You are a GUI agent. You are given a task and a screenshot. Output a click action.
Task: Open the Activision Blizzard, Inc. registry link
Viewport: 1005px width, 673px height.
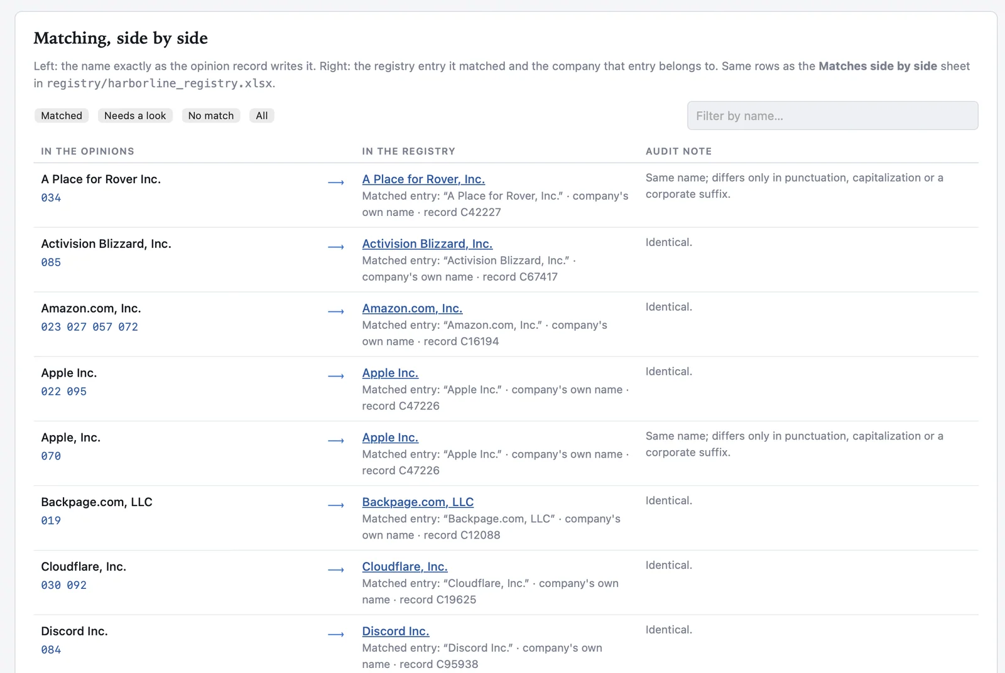(427, 244)
